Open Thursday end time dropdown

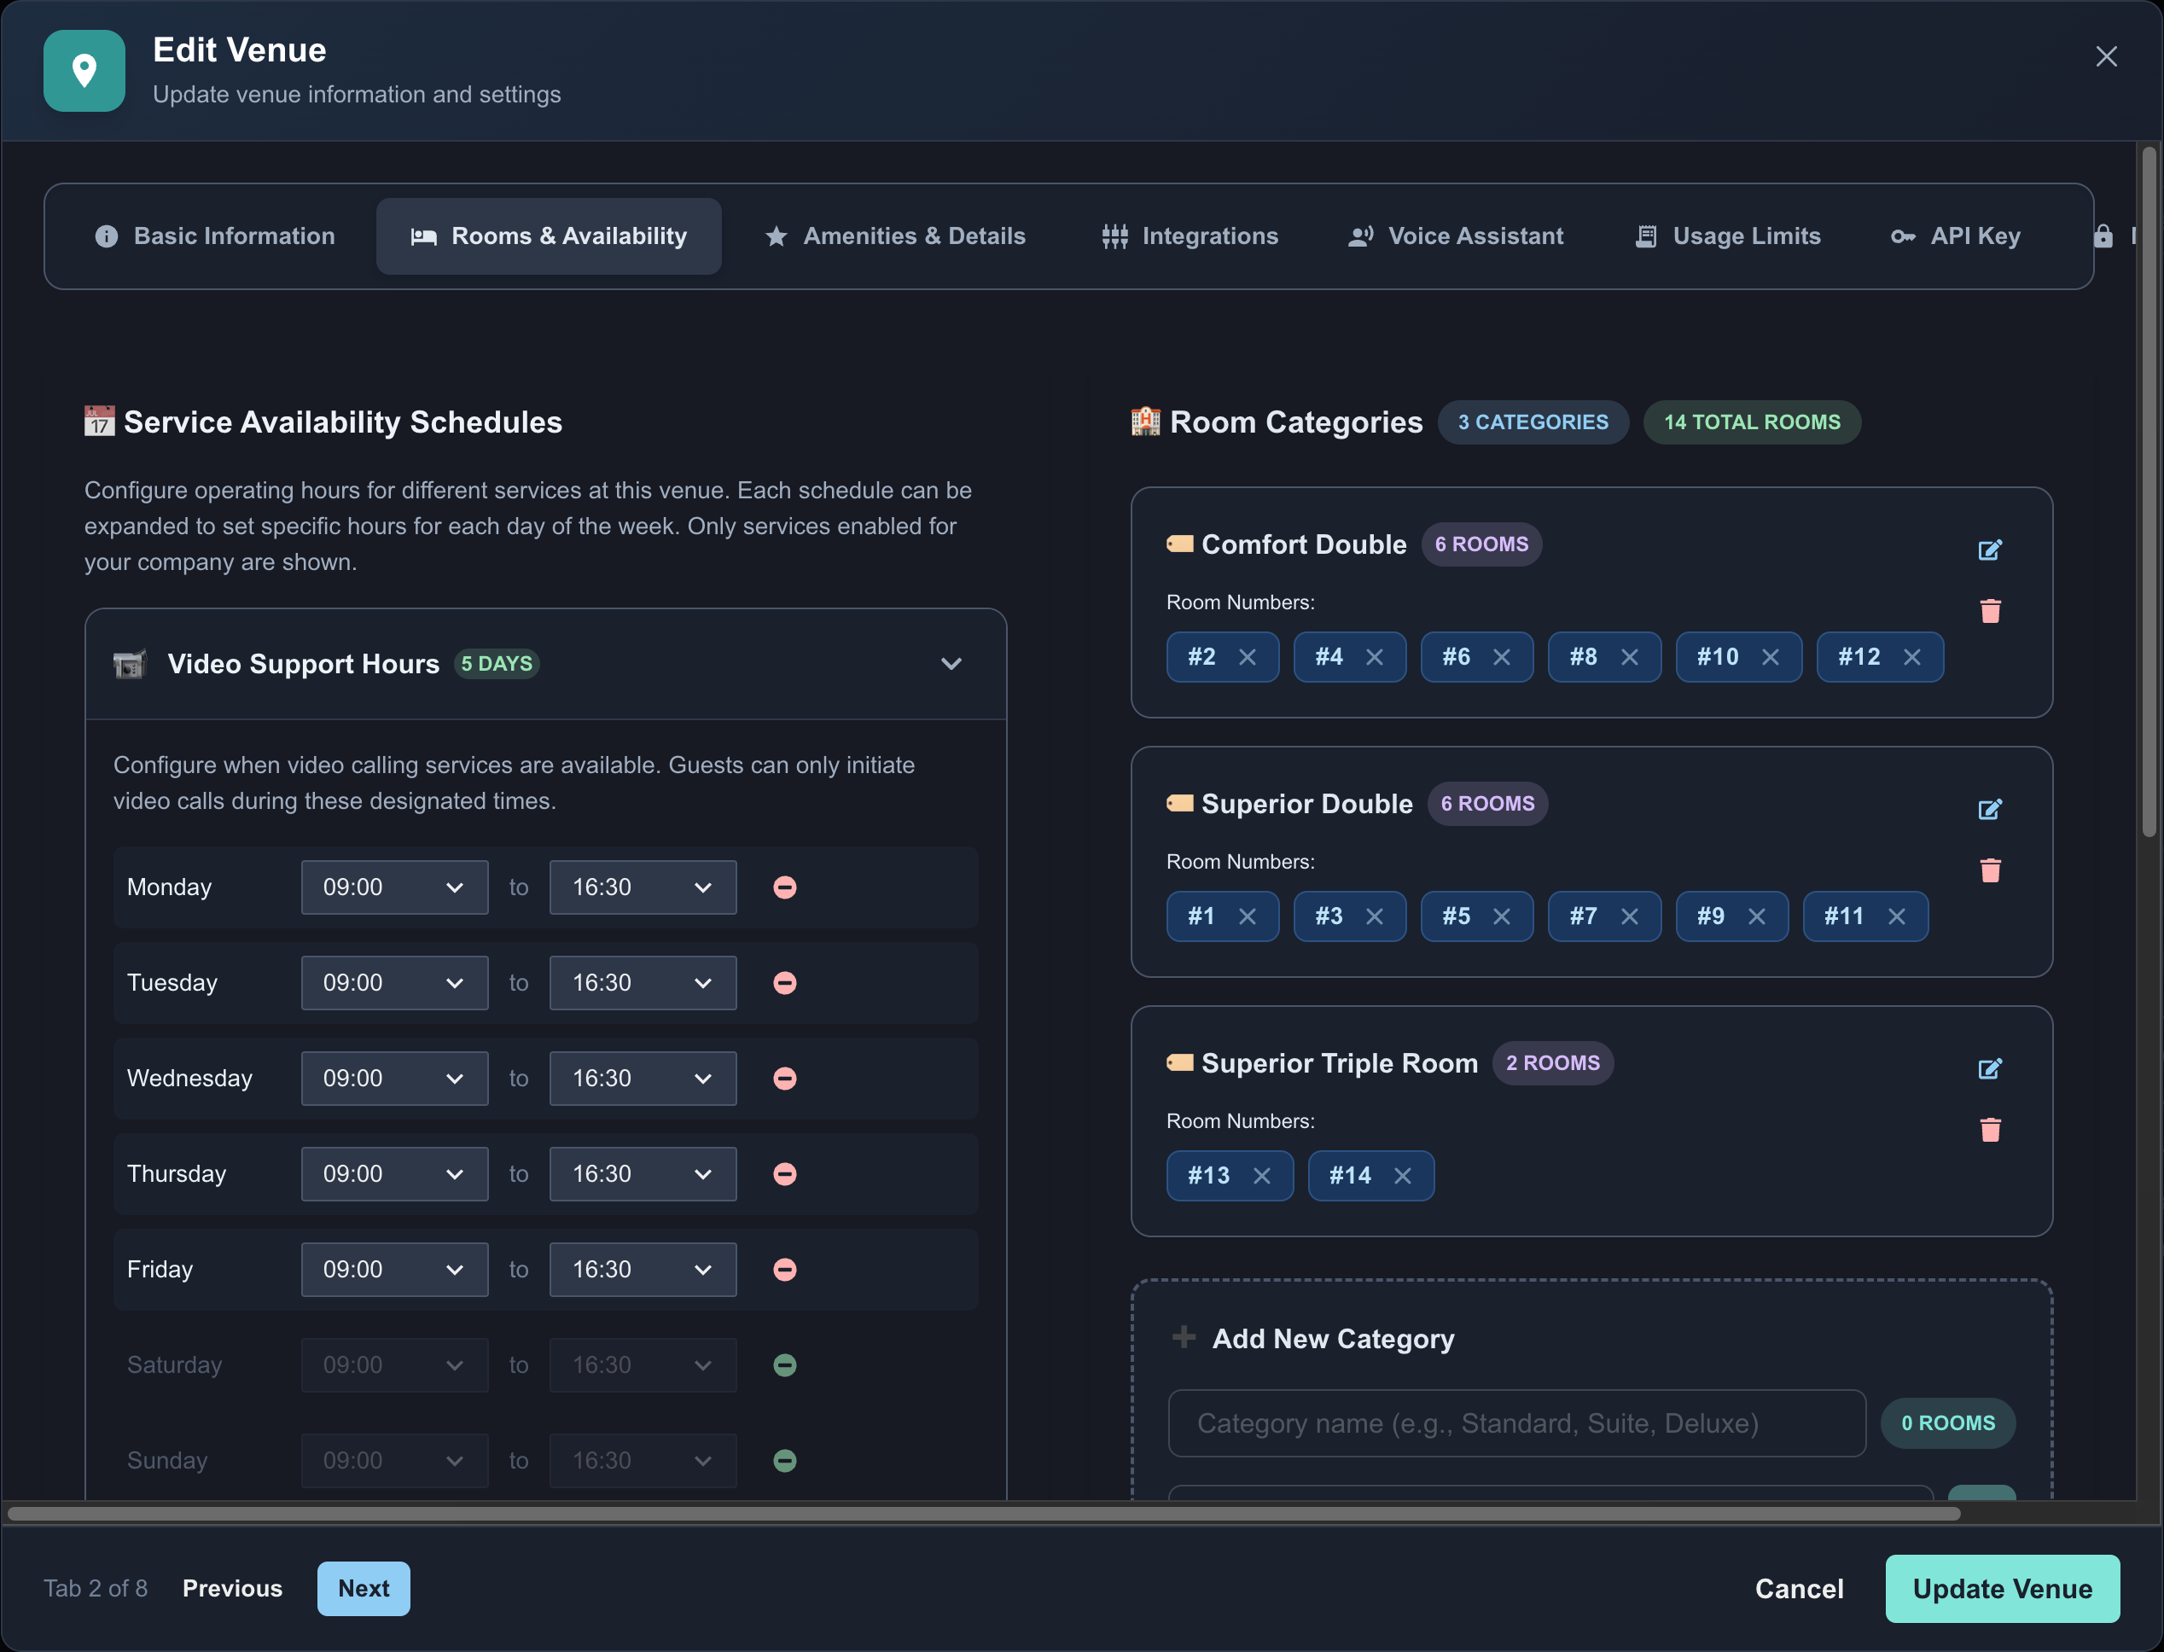pyautogui.click(x=643, y=1174)
